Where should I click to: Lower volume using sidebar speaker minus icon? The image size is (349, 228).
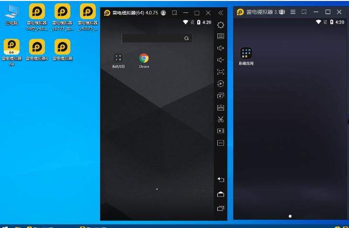221,60
